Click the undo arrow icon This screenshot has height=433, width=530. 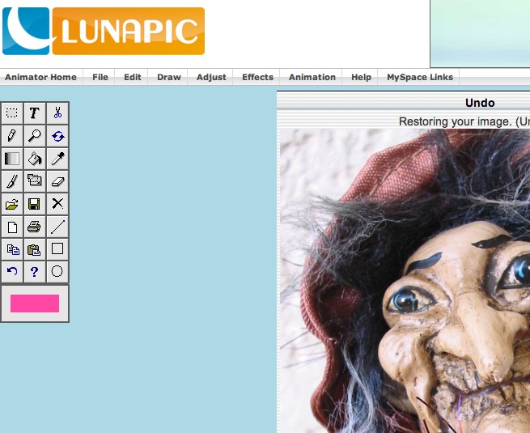coord(12,272)
